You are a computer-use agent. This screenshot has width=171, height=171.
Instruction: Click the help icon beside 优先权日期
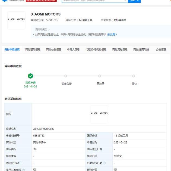[x=21, y=163]
